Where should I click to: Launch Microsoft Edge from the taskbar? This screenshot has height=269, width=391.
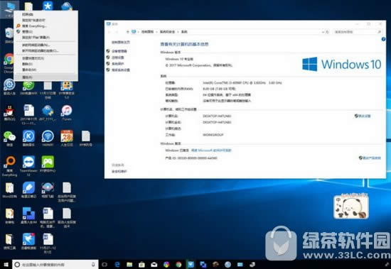pos(117,264)
